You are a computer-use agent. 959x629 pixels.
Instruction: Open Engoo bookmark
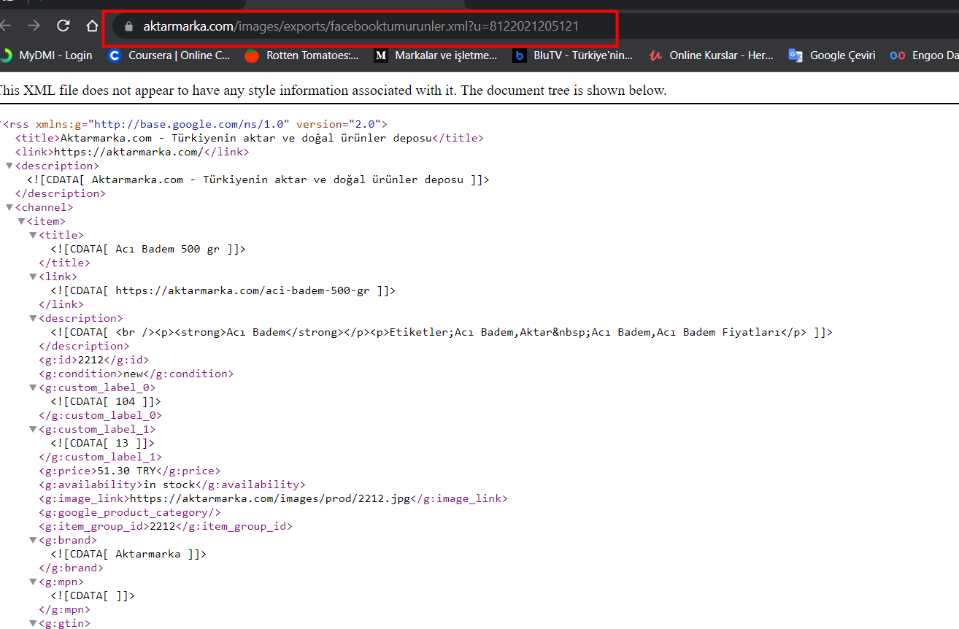click(925, 55)
